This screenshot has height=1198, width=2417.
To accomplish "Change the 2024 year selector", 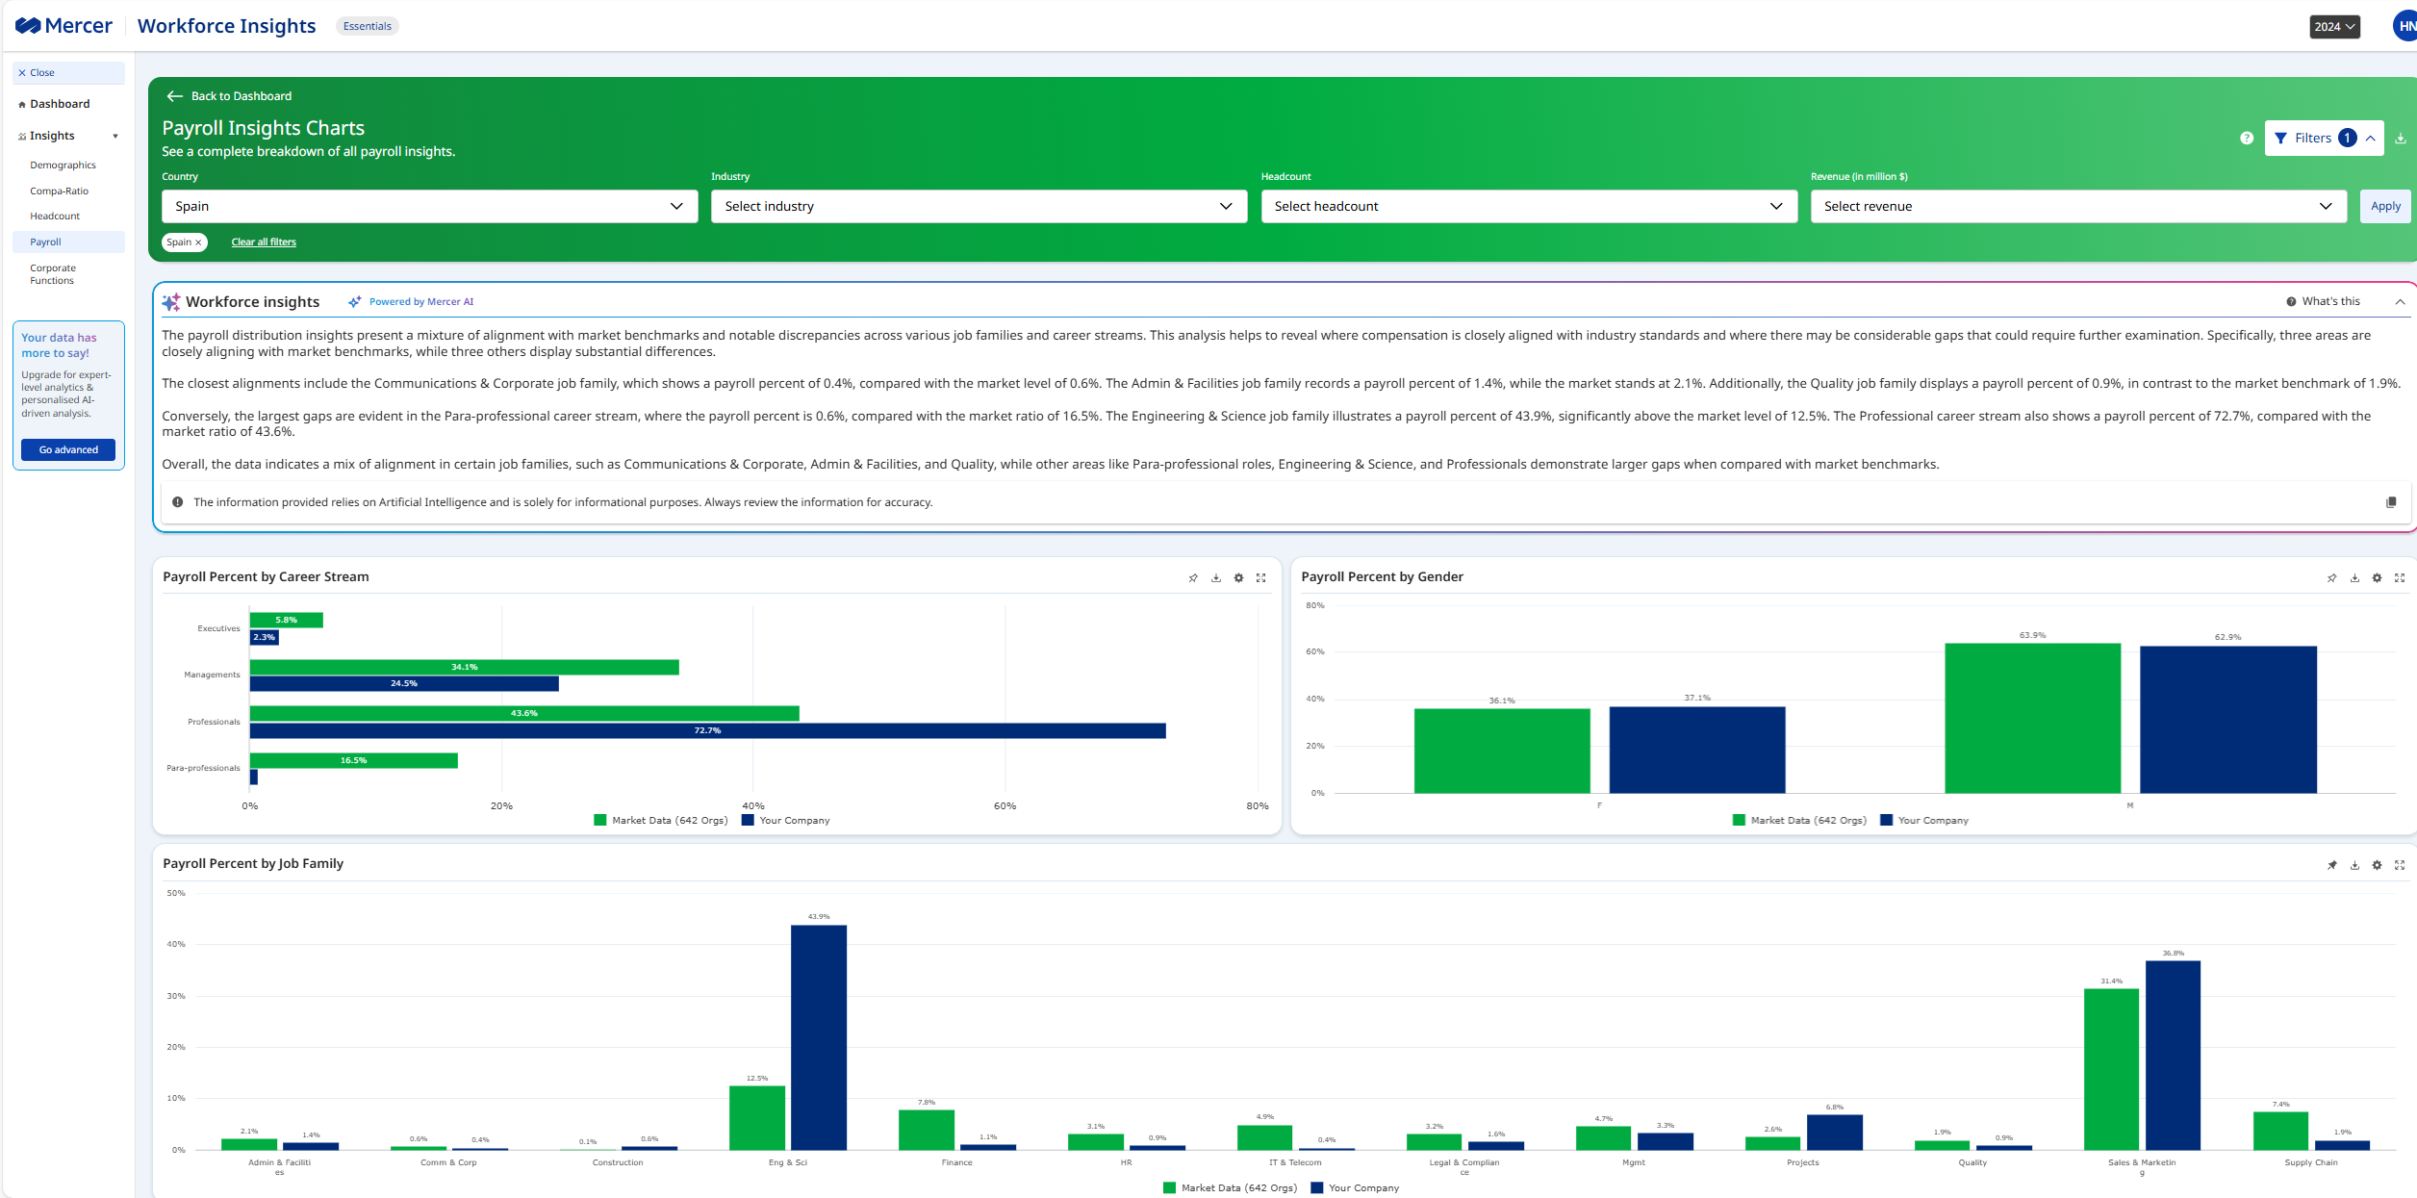I will [x=2334, y=27].
